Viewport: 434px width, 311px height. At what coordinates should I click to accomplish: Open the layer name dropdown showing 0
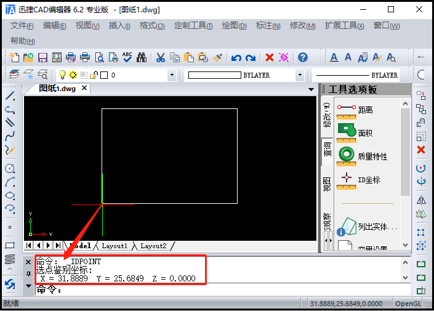pyautogui.click(x=172, y=75)
